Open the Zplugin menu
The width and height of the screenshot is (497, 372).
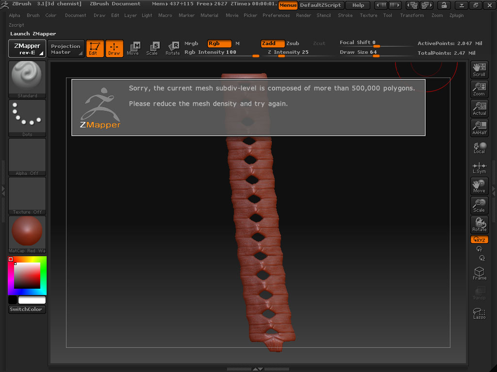pyautogui.click(x=456, y=15)
